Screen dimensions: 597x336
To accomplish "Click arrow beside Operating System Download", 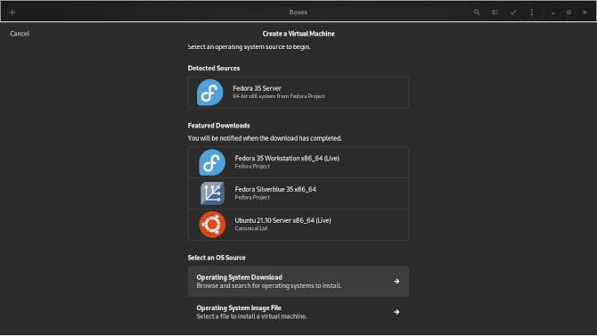I will tap(397, 281).
